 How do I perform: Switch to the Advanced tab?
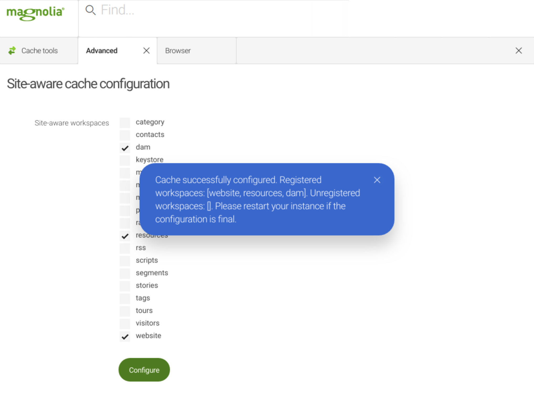(x=102, y=51)
